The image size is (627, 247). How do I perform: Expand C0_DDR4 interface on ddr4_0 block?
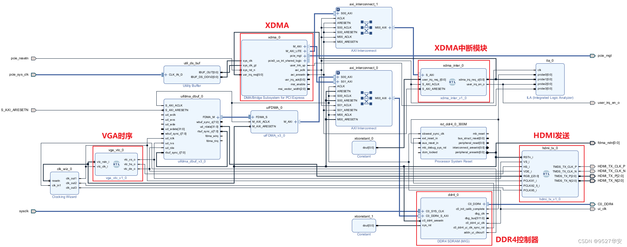click(x=484, y=204)
